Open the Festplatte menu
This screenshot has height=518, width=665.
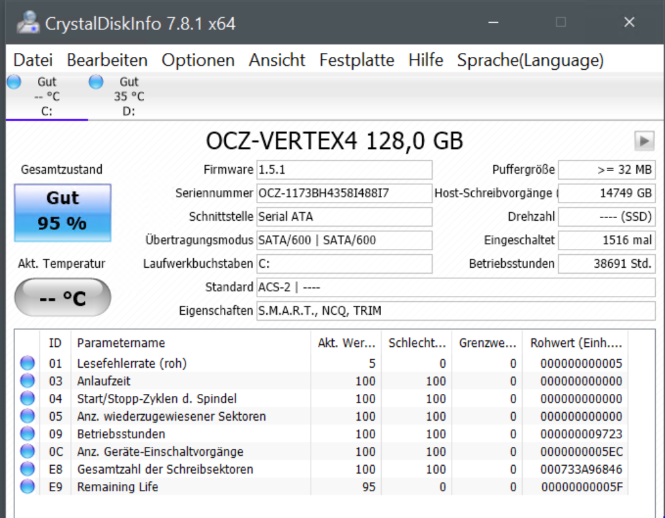click(x=357, y=60)
